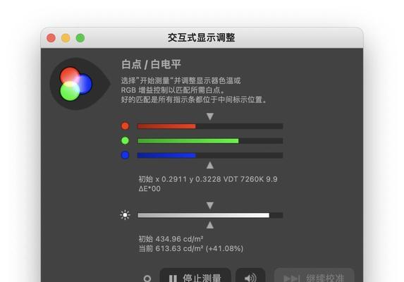Click the white luminance level bar

click(210, 215)
